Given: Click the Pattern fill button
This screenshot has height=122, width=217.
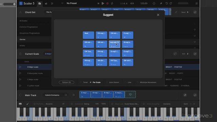Looking at the screenshot, I should 66,82.
